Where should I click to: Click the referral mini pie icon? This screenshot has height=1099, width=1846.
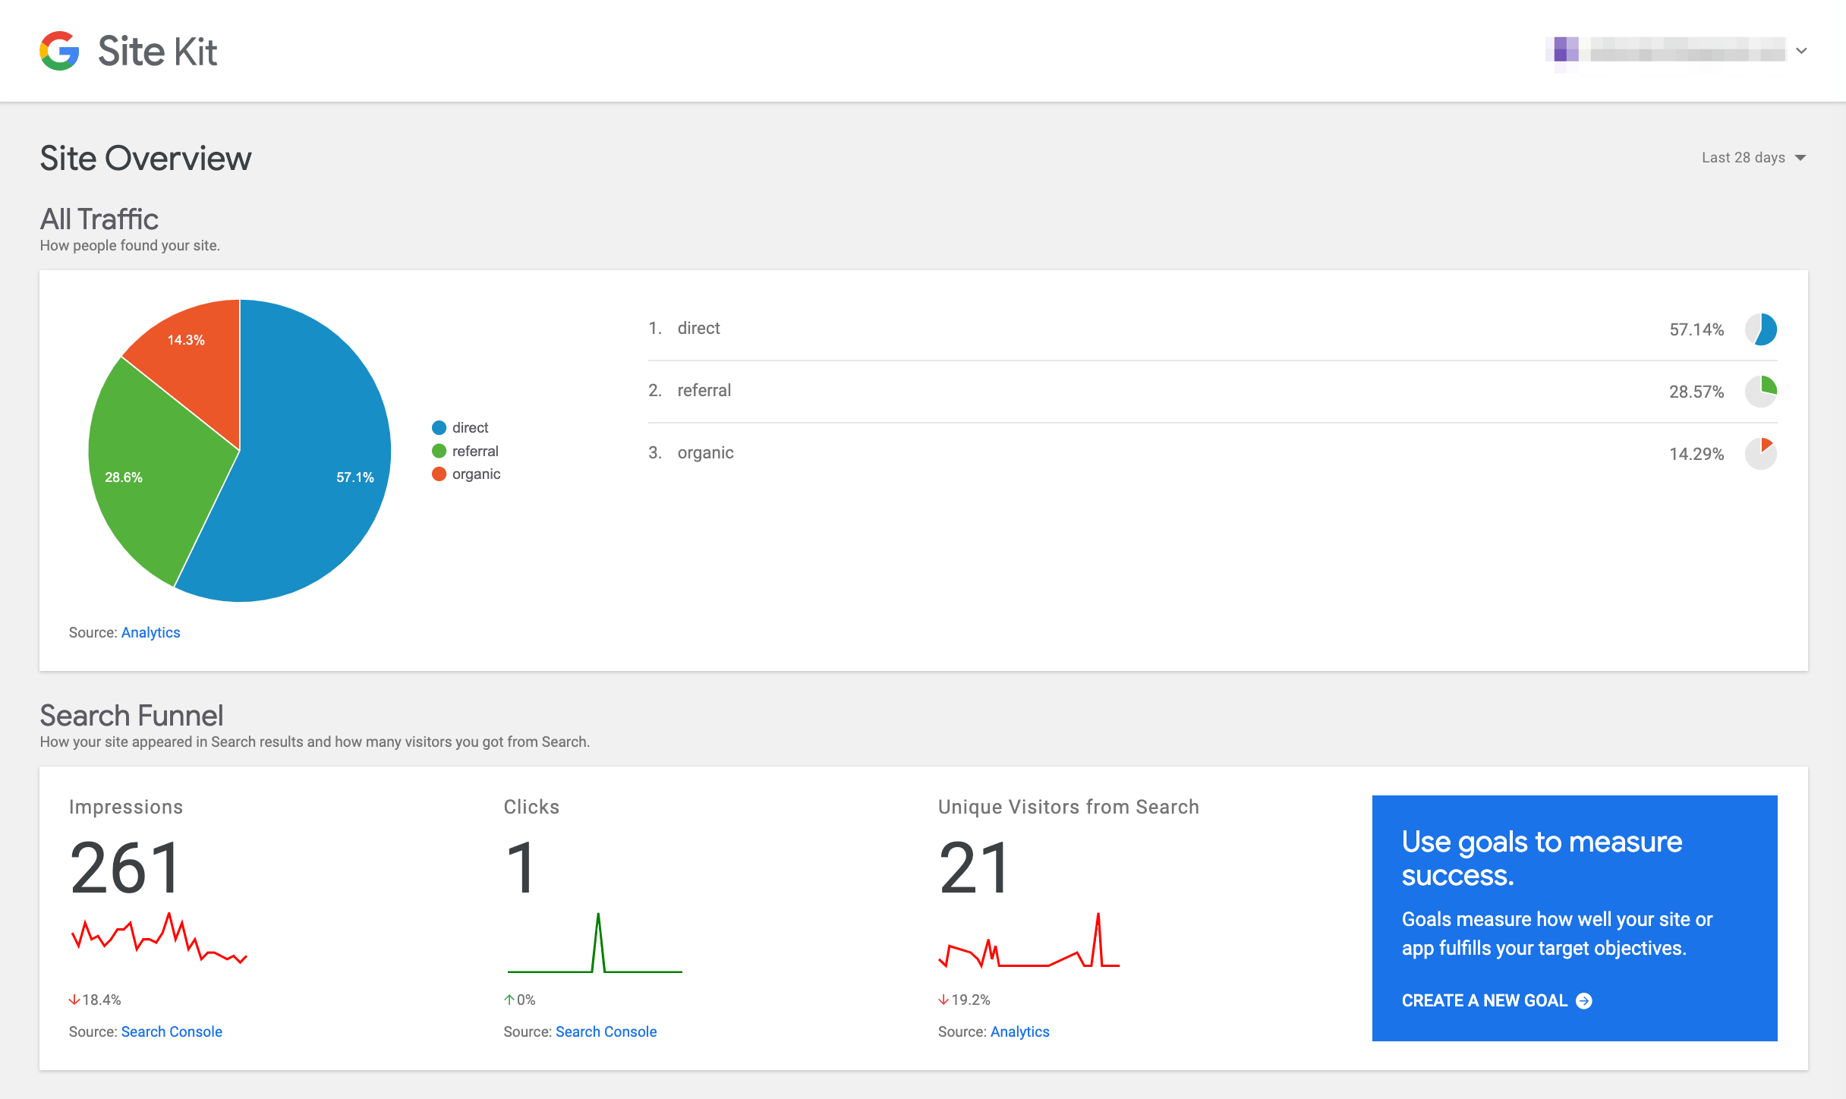coord(1760,392)
